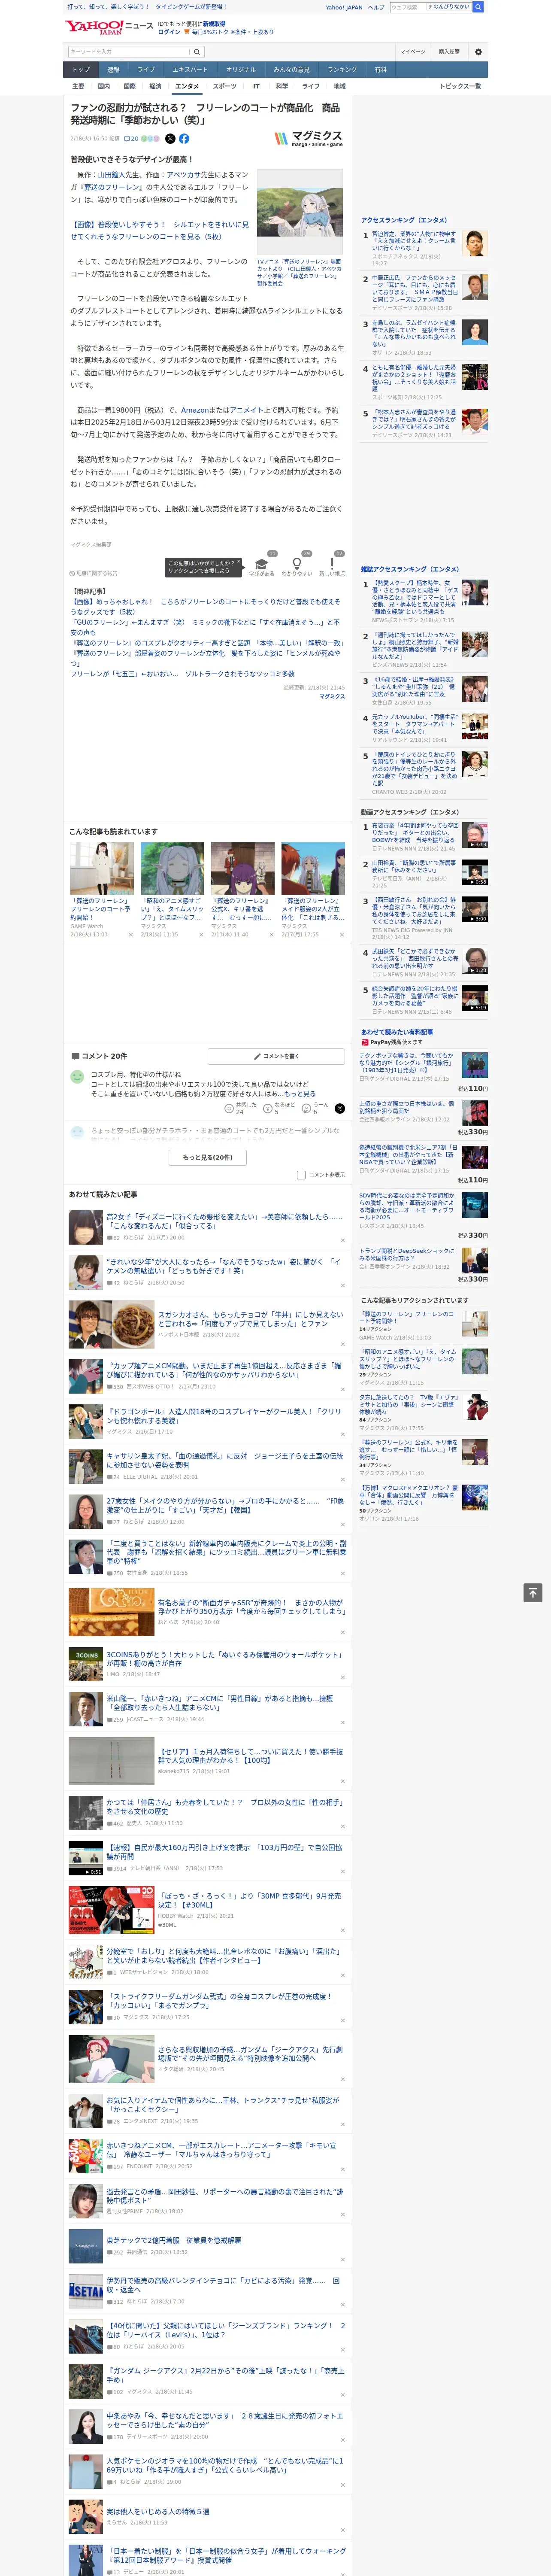Open the エキスパート navigation tab
This screenshot has width=551, height=2576.
point(190,70)
